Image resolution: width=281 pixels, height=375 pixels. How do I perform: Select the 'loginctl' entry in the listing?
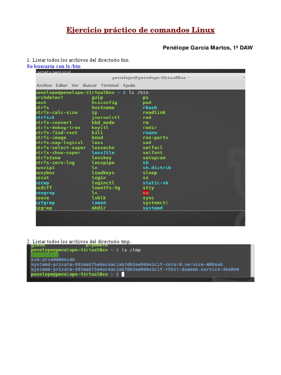(103, 183)
